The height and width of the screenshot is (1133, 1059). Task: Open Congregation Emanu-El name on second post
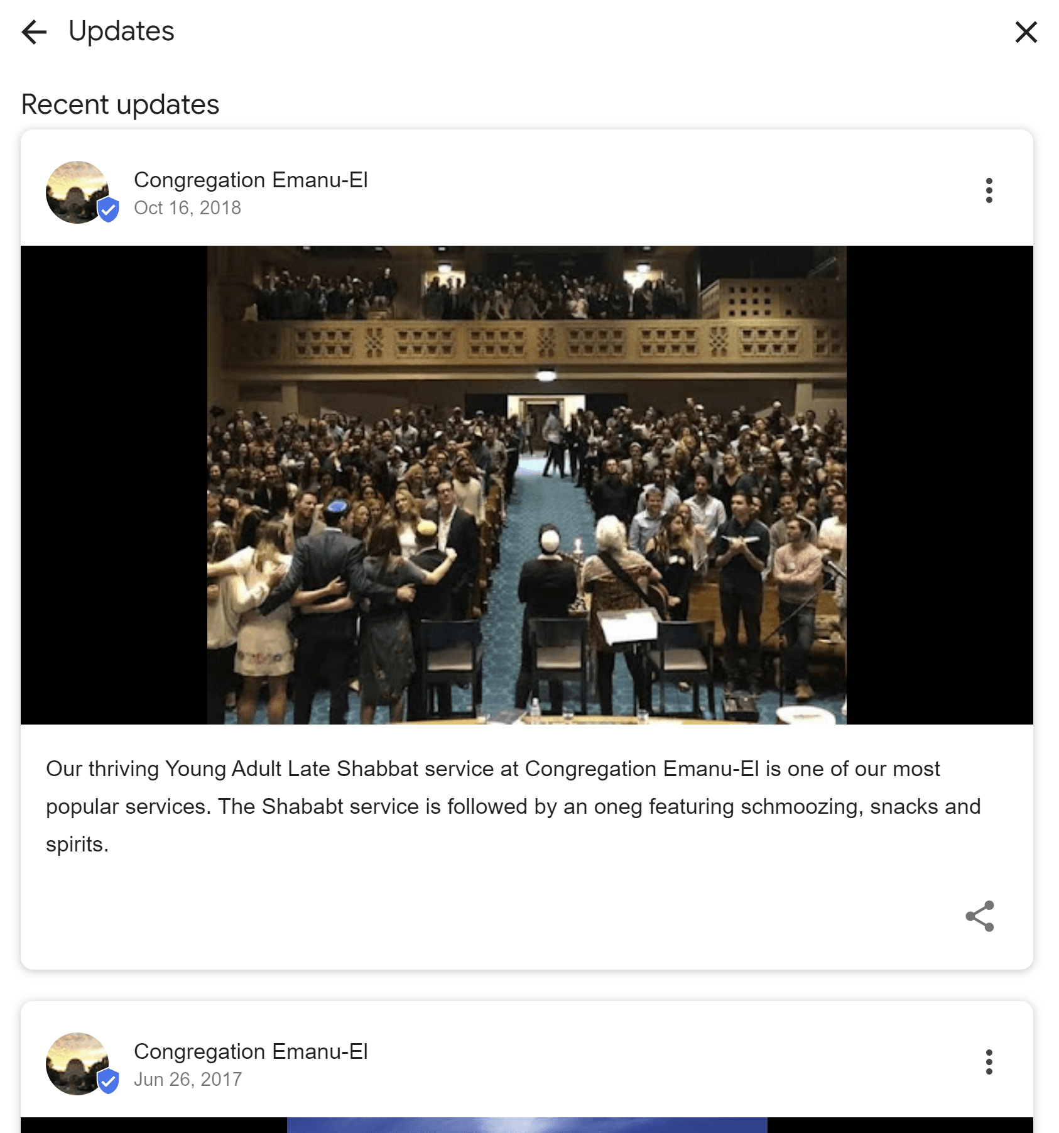(251, 1051)
